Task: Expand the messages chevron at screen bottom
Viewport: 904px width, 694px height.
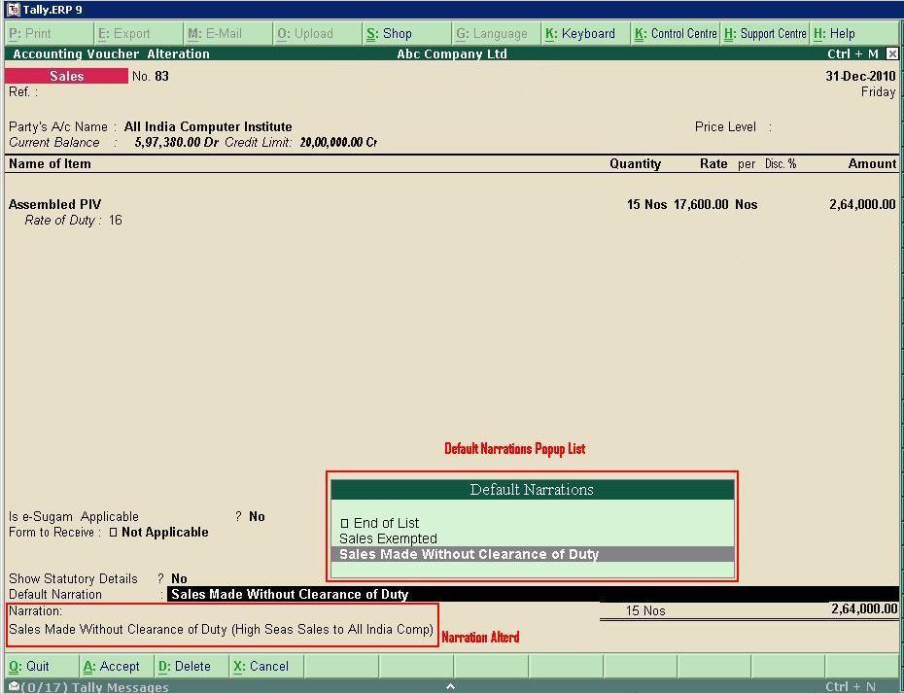Action: click(x=450, y=686)
